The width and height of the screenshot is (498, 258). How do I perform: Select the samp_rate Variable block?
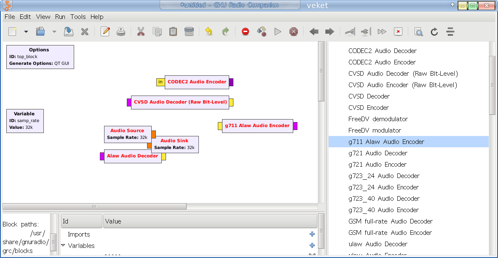click(25, 121)
